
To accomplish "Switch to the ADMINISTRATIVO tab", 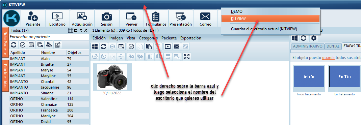I will click(308, 46).
